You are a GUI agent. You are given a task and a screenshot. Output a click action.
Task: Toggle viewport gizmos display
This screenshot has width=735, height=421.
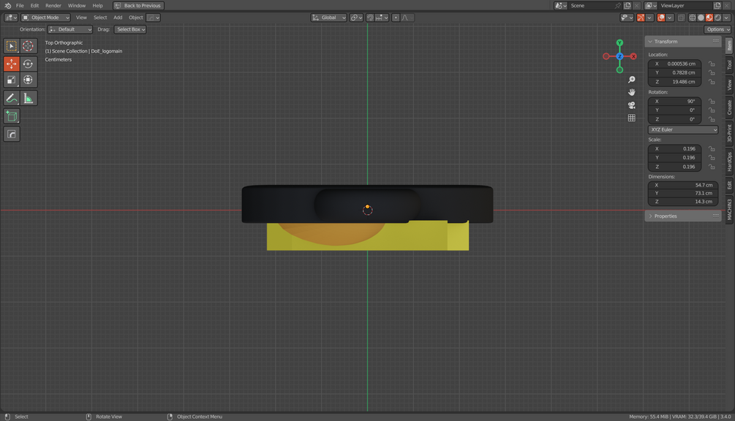[x=641, y=18]
